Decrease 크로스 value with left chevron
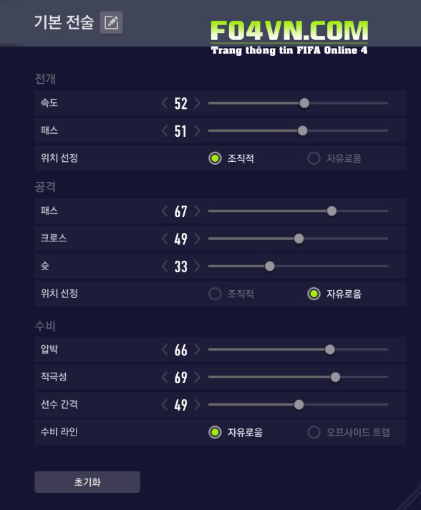Screen dimensions: 421x510 click(165, 239)
